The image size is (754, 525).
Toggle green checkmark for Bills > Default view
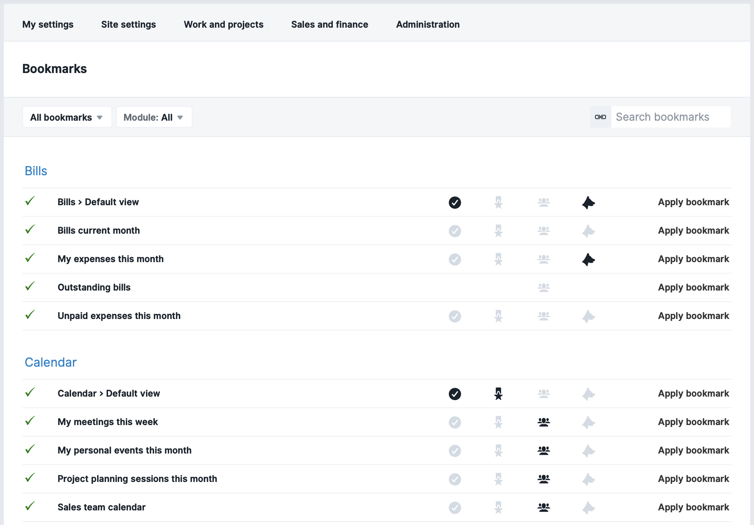30,201
